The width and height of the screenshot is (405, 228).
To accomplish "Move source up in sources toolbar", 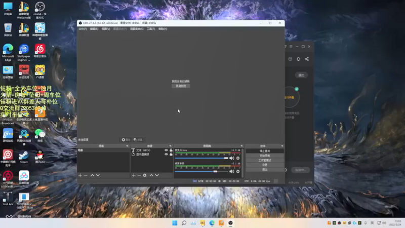I will 151,175.
